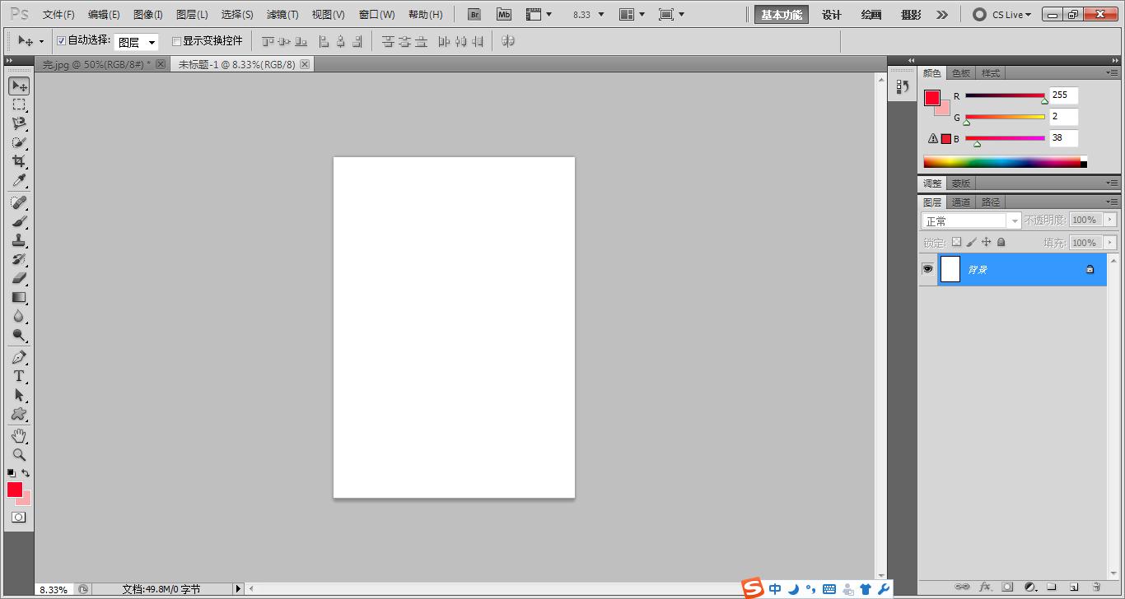Image resolution: width=1125 pixels, height=599 pixels.
Task: Swap foreground and background colors
Action: click(26, 473)
